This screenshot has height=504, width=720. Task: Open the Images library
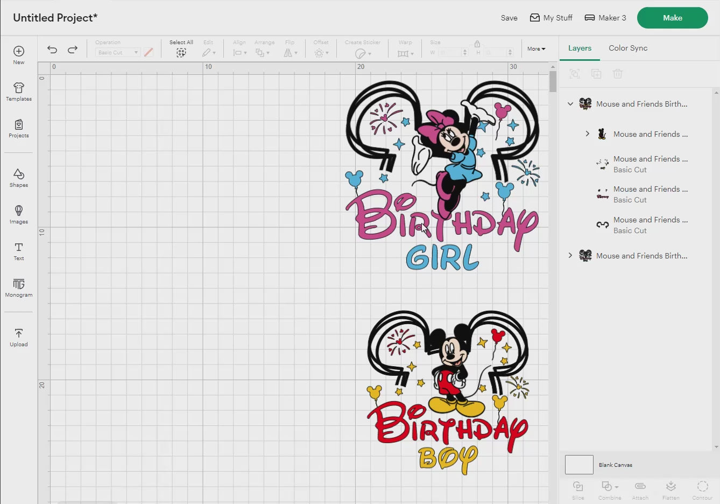(19, 214)
